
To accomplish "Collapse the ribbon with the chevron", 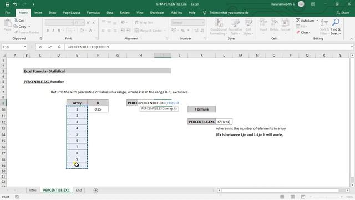I will [x=351, y=39].
